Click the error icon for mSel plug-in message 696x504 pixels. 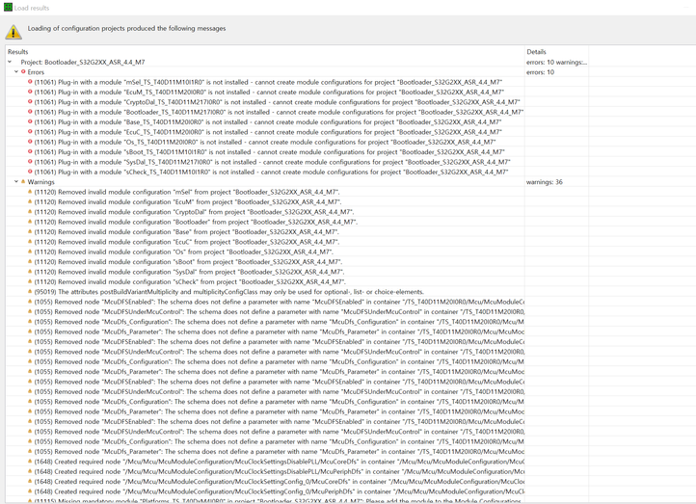click(30, 82)
